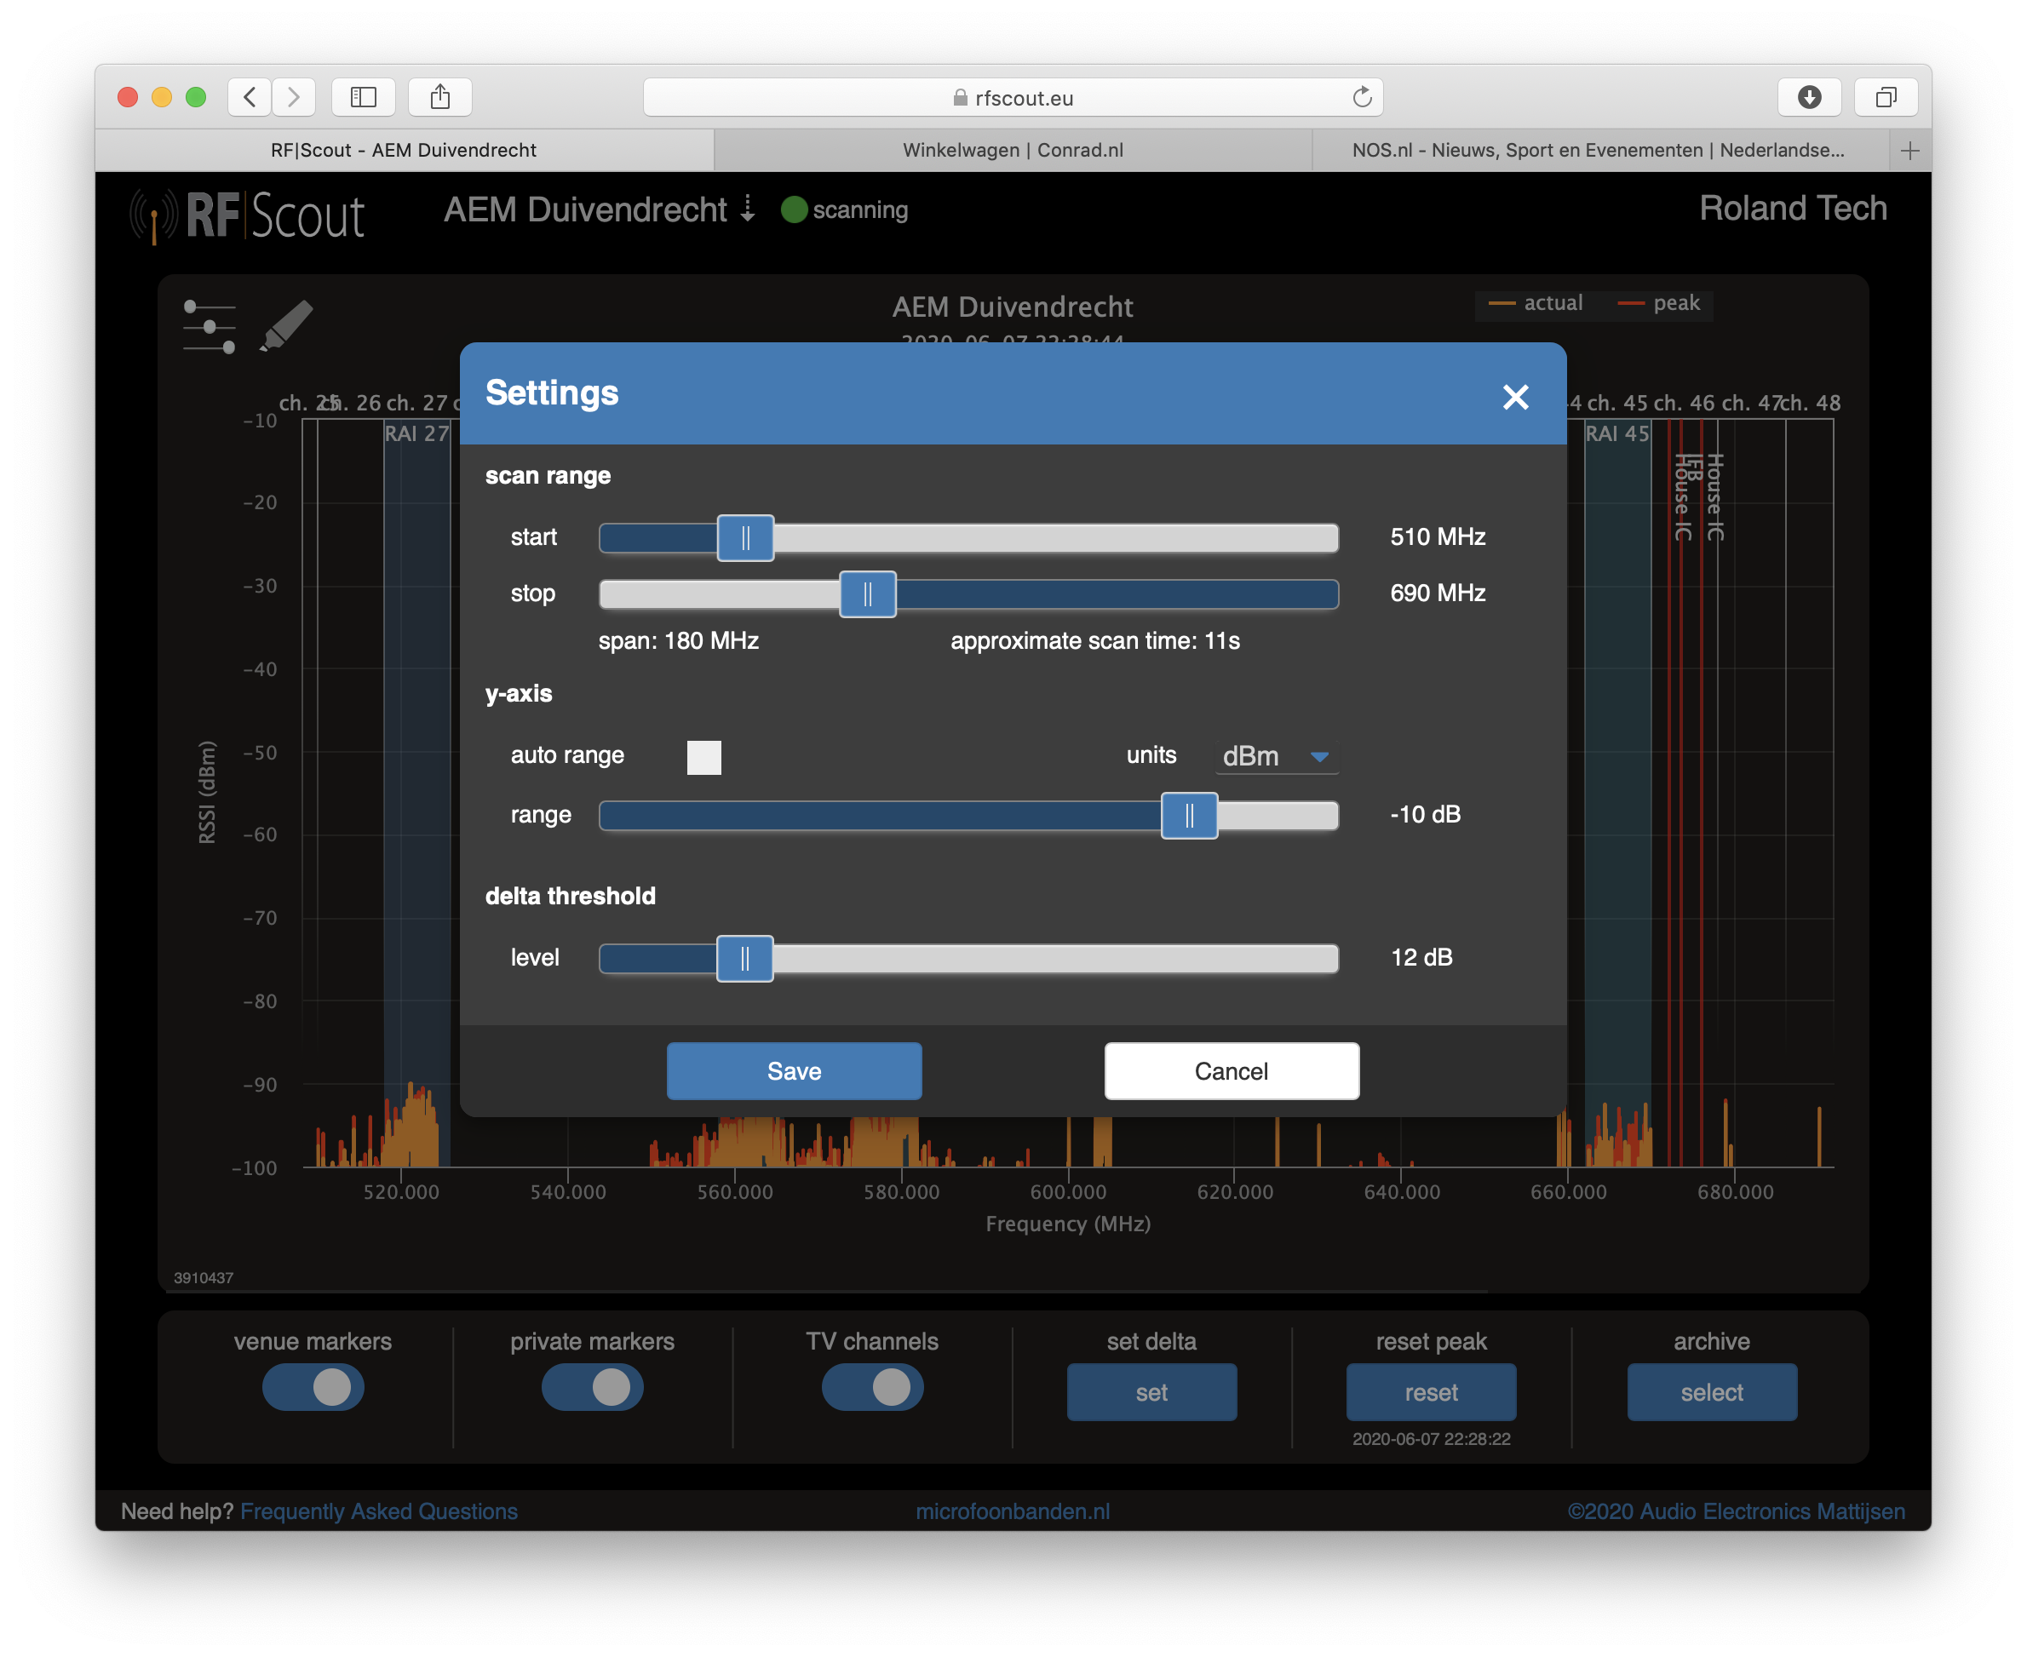Click the 3910437 counter text
The height and width of the screenshot is (1657, 2027).
(x=204, y=1277)
